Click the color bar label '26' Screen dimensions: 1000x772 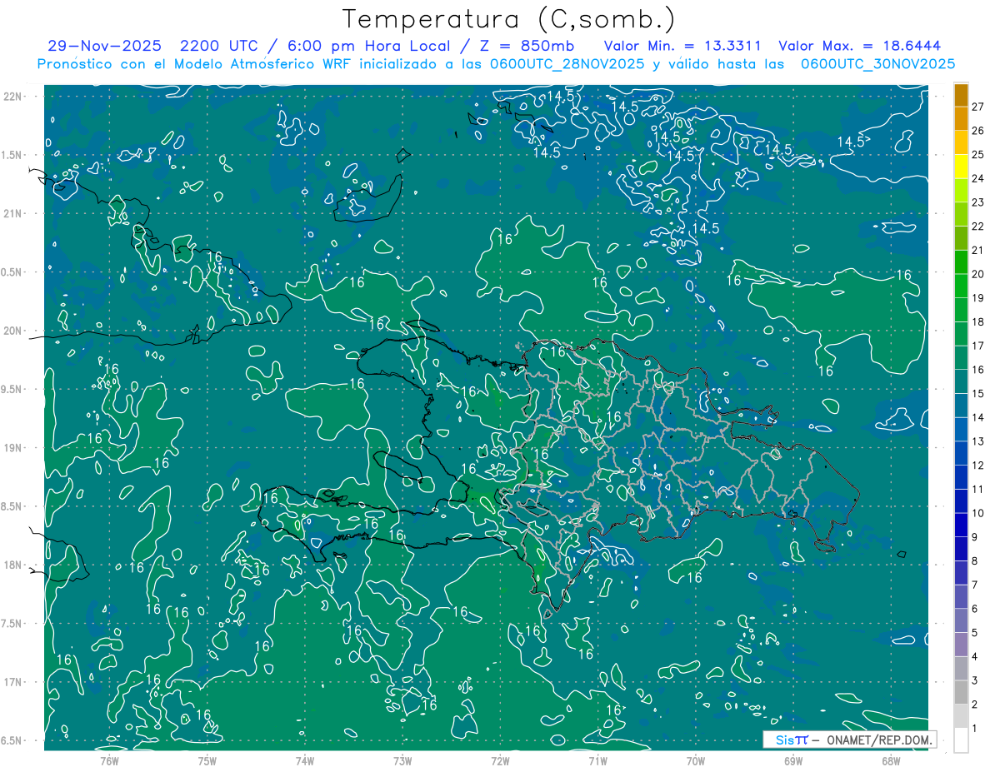tap(978, 131)
